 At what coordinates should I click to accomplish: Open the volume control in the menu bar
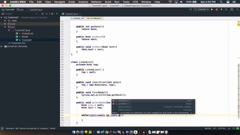click(x=181, y=2)
